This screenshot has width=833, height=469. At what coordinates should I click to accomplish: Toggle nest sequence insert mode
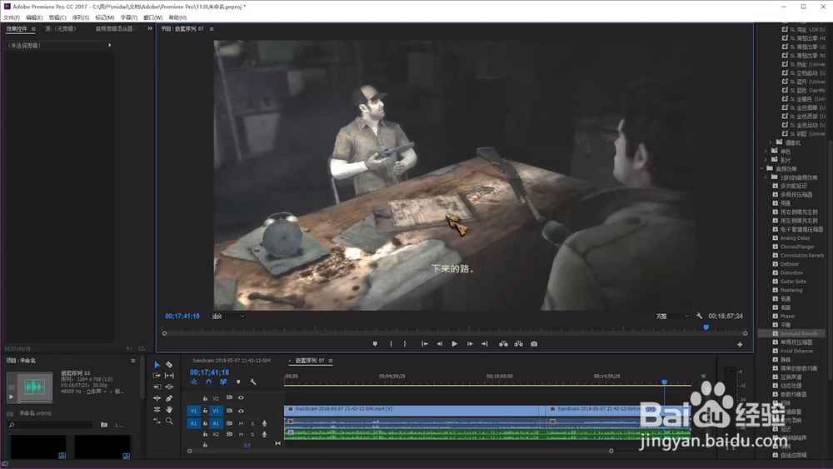[194, 382]
